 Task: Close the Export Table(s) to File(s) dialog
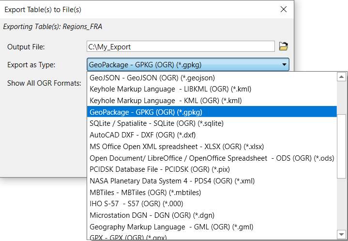(x=284, y=9)
